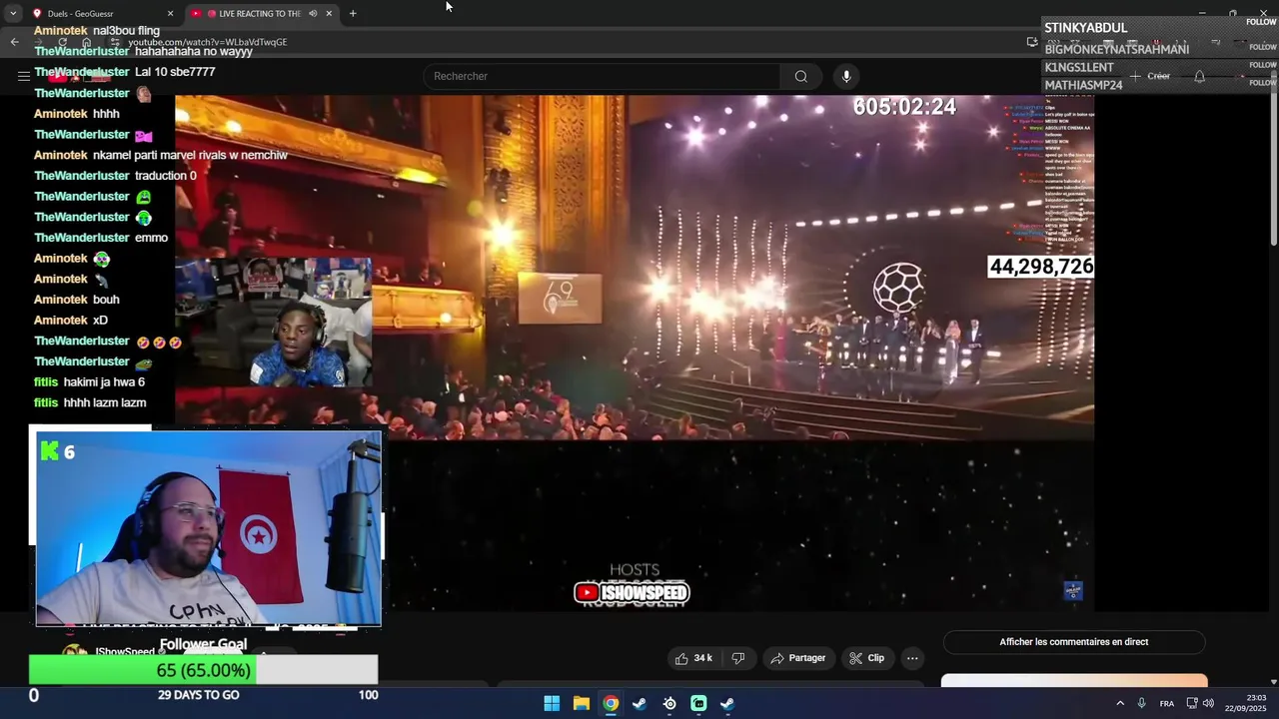
Task: Click chat message 'hakimi ja hwa 6'
Action: [x=104, y=382]
